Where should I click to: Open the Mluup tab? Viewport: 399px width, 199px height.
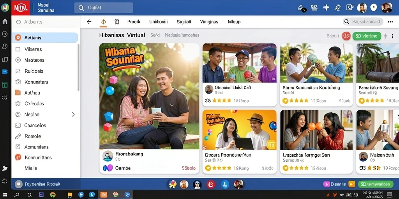click(x=234, y=22)
